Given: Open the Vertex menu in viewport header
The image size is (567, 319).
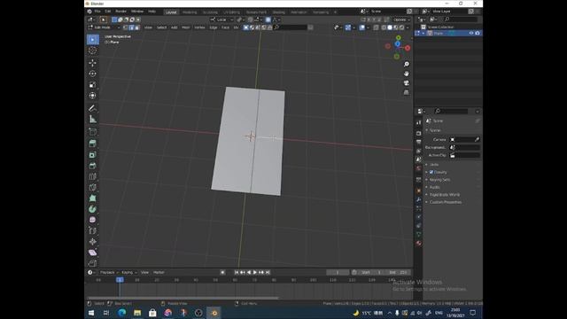Looking at the screenshot, I should [x=199, y=27].
